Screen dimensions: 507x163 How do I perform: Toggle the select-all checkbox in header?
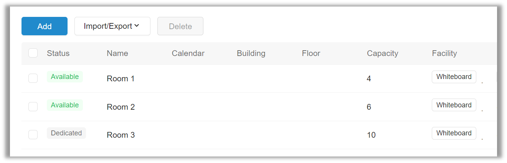tap(33, 53)
